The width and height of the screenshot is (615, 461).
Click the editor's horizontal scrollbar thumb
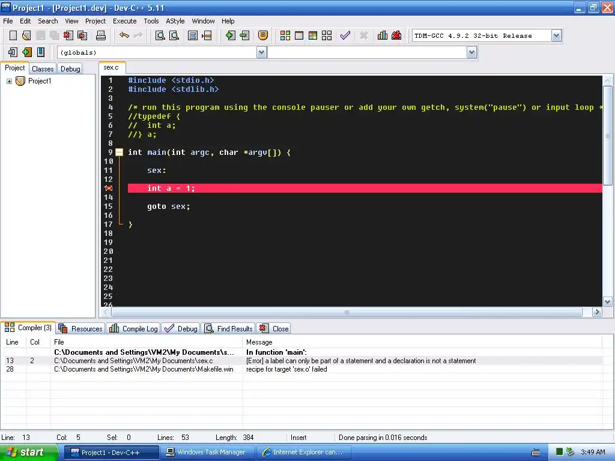click(347, 312)
